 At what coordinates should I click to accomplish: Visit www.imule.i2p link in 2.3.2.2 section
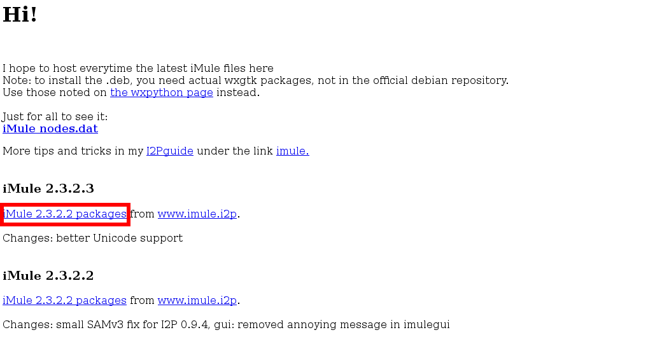point(197,301)
